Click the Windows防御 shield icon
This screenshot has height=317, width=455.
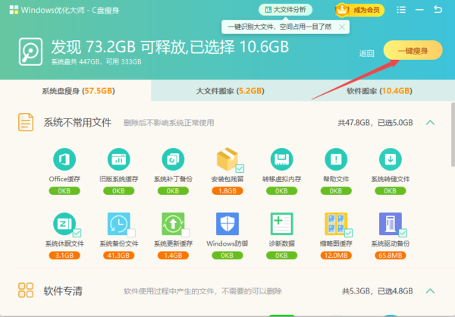(x=227, y=224)
